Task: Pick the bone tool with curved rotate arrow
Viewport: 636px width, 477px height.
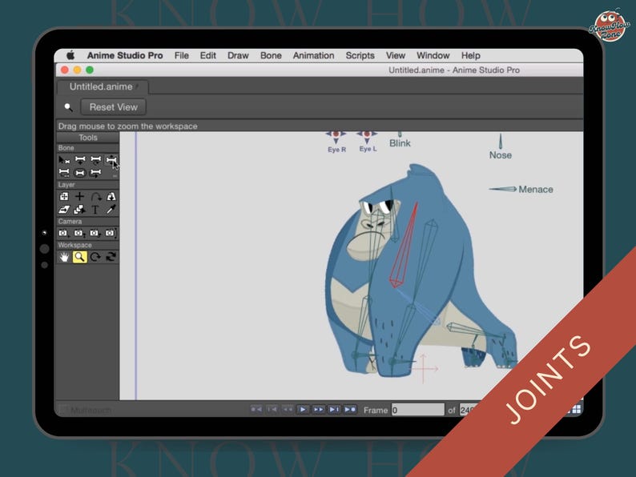Action: [96, 160]
